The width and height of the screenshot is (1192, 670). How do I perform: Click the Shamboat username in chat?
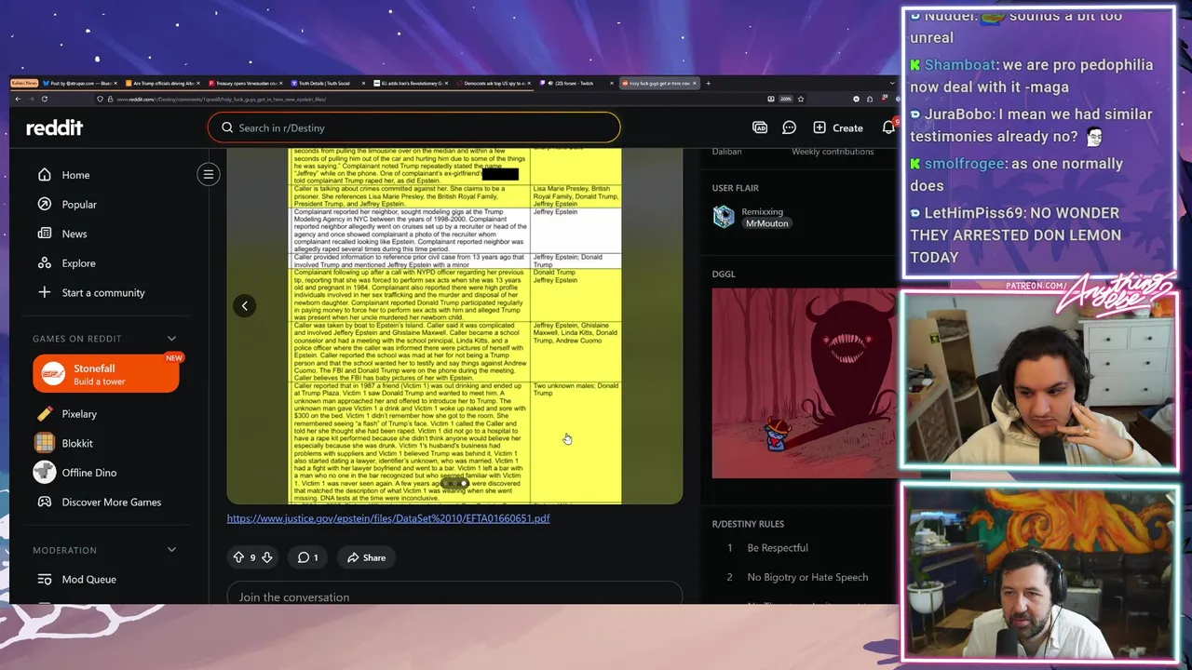tap(960, 65)
